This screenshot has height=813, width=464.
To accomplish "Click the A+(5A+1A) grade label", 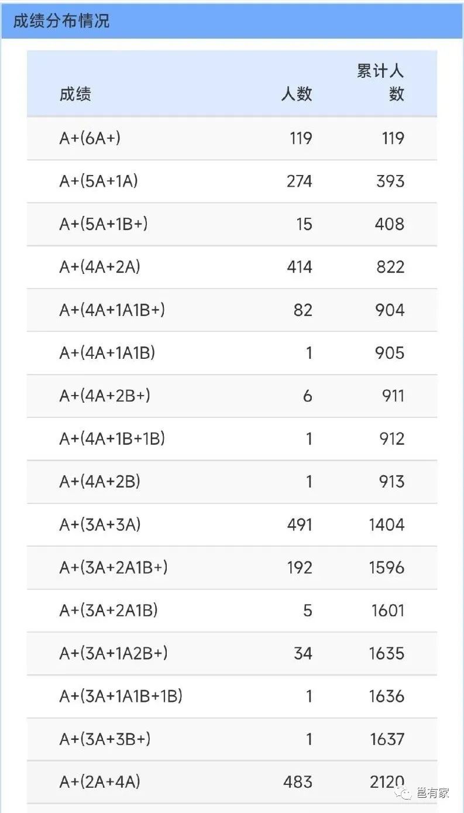I will click(98, 181).
